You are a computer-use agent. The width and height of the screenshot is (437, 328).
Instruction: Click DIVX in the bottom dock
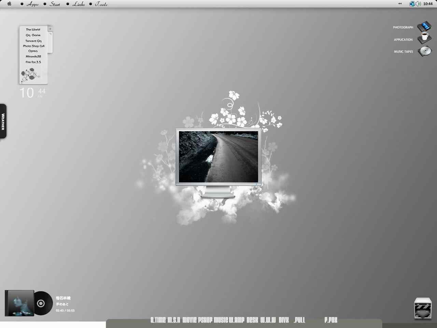click(x=284, y=320)
